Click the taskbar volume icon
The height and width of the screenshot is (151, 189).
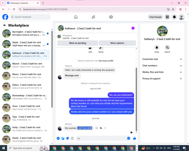click(161, 148)
